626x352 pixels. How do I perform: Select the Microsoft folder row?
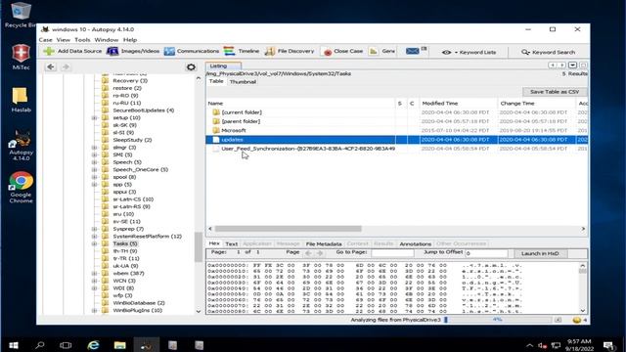point(396,130)
